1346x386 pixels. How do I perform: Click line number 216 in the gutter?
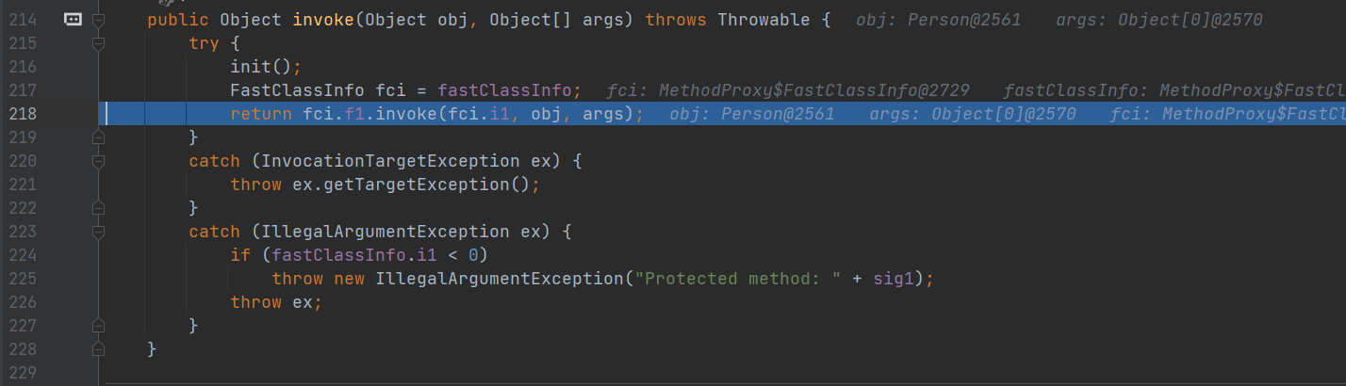(x=22, y=67)
